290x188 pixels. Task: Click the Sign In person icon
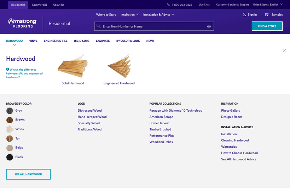pos(244,14)
